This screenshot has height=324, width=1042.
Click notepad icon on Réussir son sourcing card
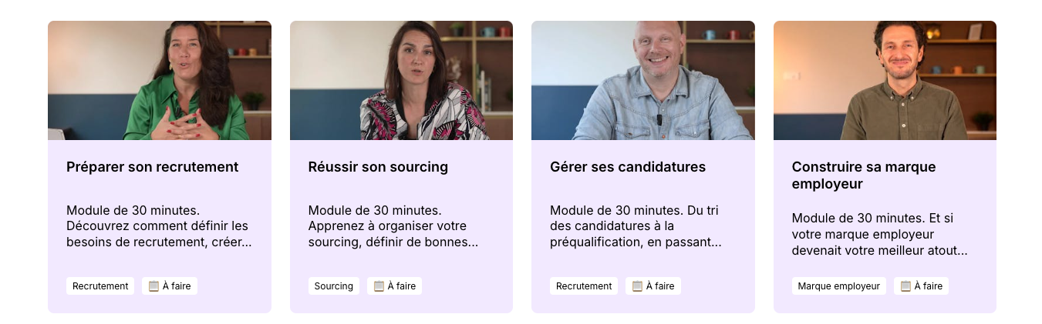379,286
